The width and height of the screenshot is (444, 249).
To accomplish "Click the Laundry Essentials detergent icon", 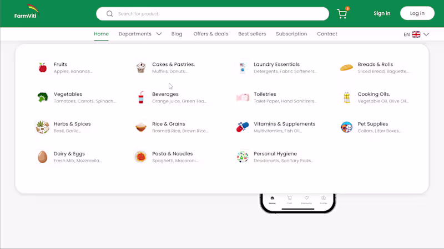I will [243, 68].
